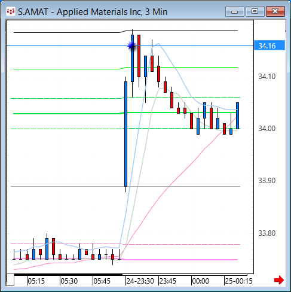Click the 24-23:30 time axis label
This screenshot has width=291, height=292.
point(140,281)
